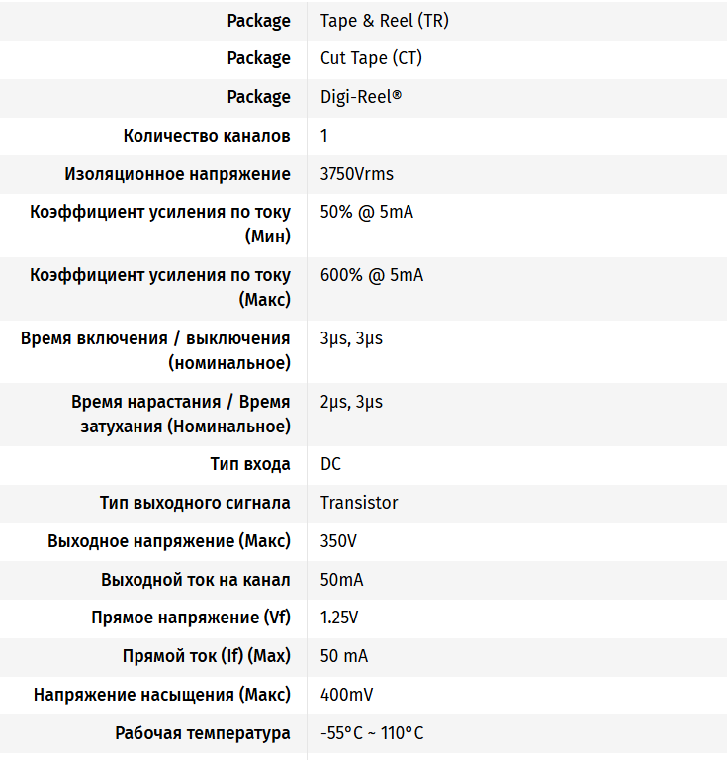Click the Transistor output type value
727x760 pixels.
(x=359, y=503)
